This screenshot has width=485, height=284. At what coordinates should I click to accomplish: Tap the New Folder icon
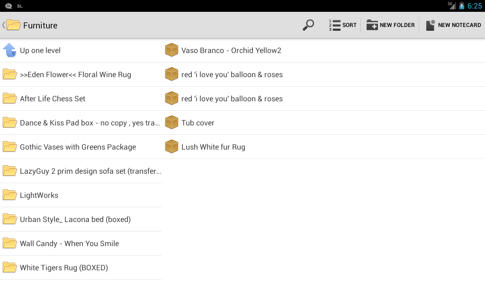point(372,25)
